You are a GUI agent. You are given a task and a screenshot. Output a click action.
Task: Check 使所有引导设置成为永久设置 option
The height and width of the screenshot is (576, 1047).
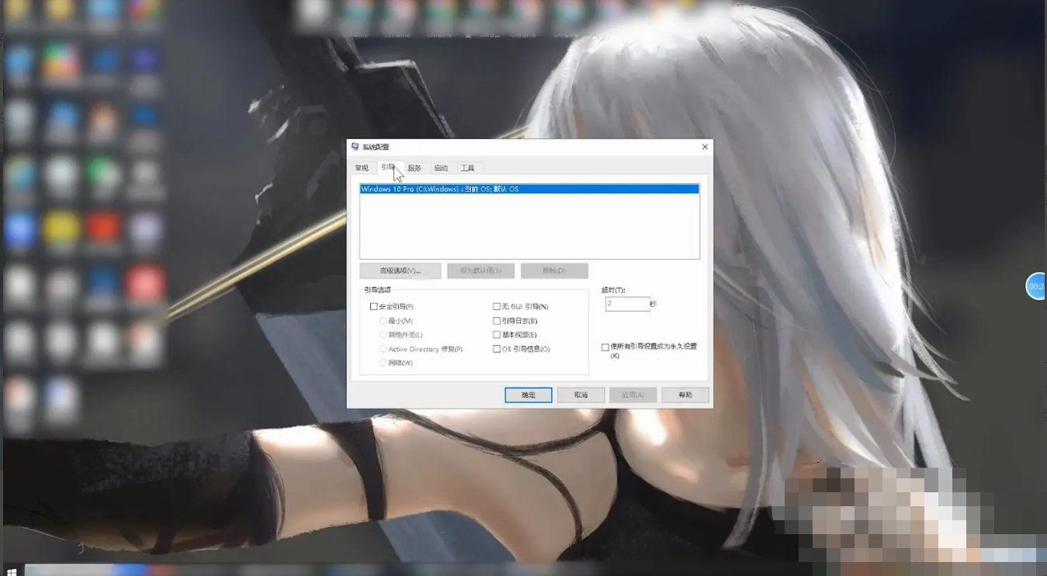[605, 347]
